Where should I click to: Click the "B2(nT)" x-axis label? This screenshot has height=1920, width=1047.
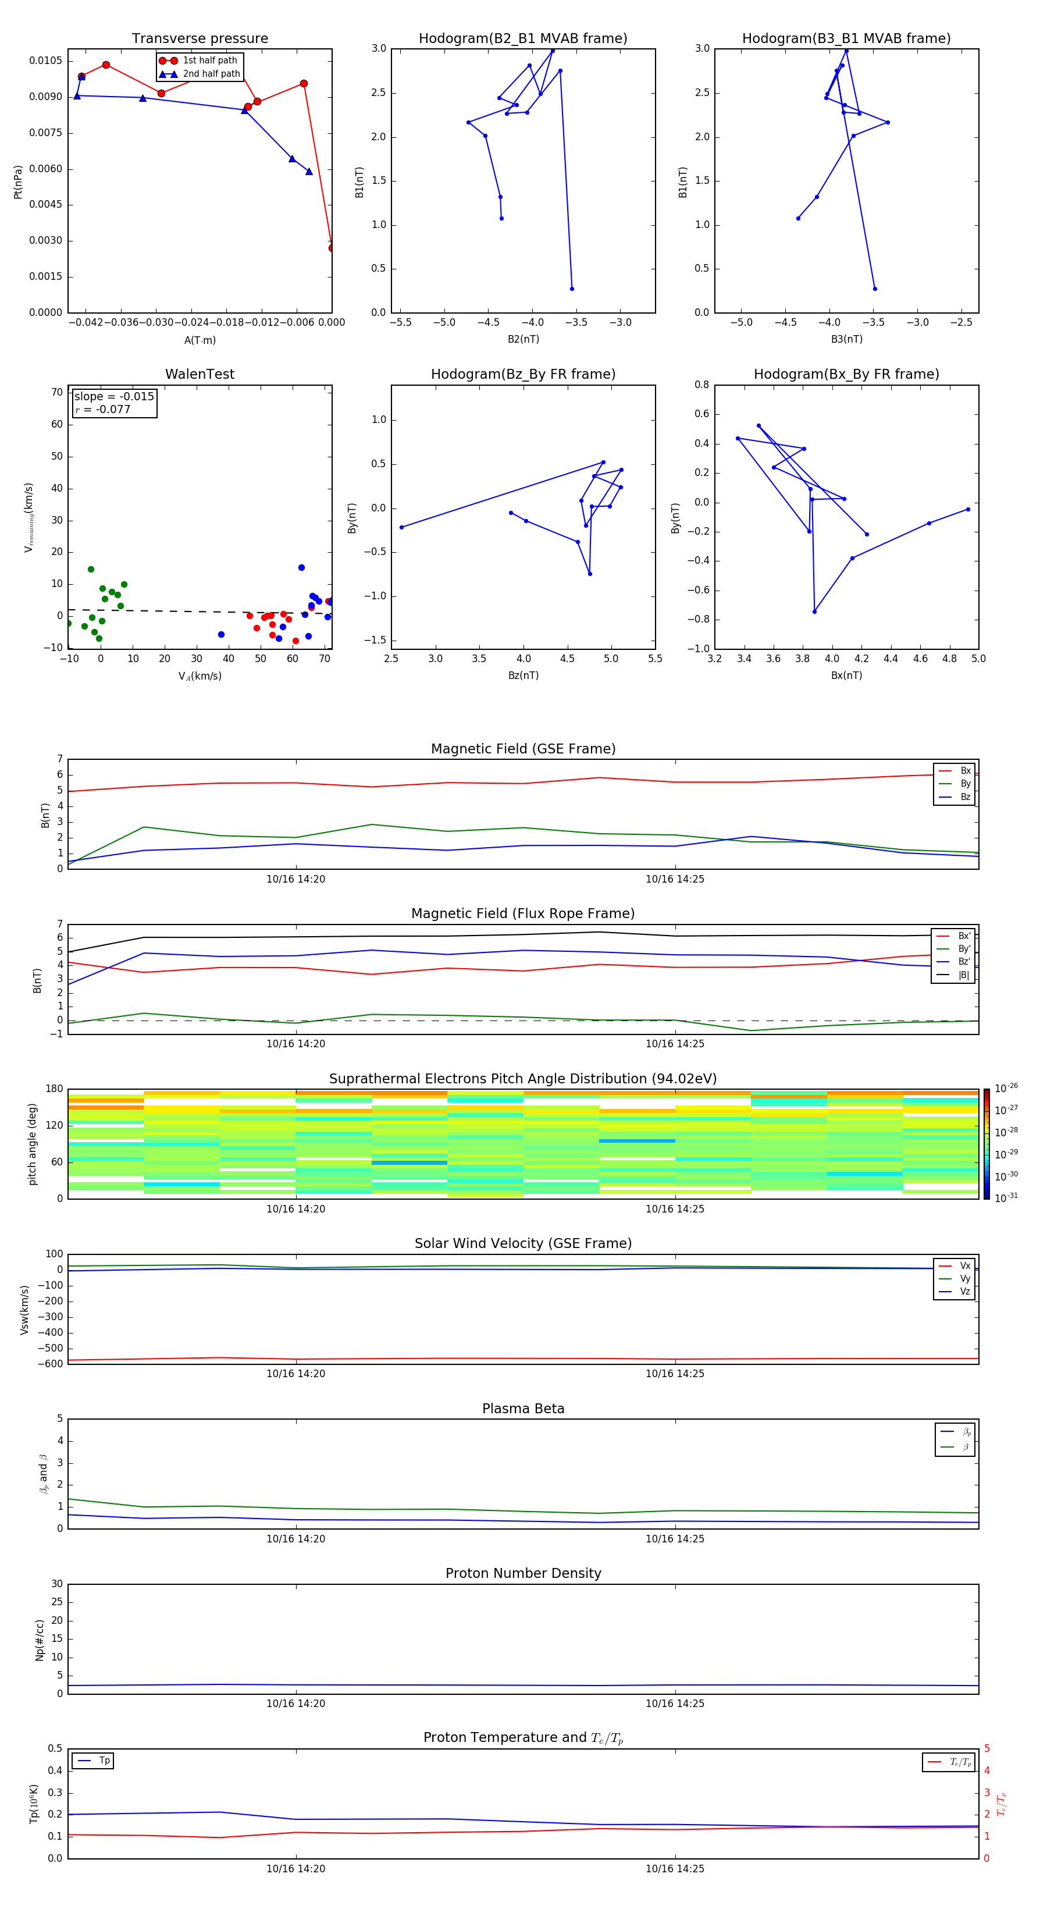click(523, 339)
